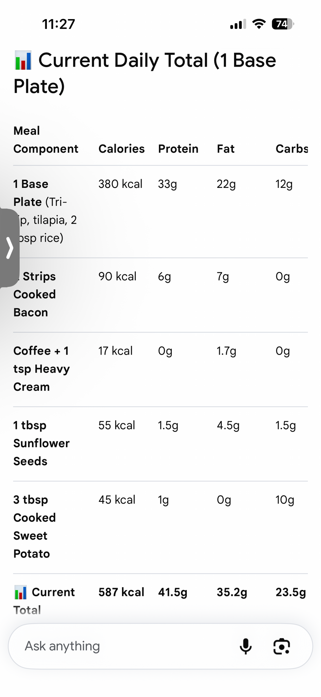This screenshot has width=321, height=697.
Task: Tap the battery indicator in status bar
Action: click(283, 24)
